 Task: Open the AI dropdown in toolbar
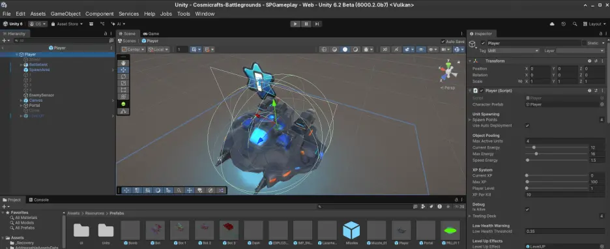tap(118, 23)
